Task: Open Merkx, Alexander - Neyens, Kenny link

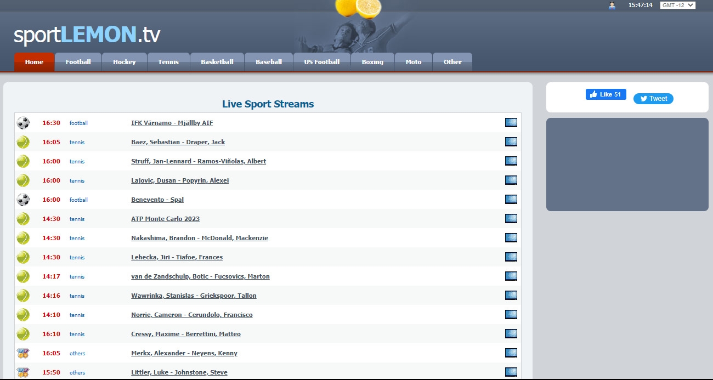Action: coord(184,353)
